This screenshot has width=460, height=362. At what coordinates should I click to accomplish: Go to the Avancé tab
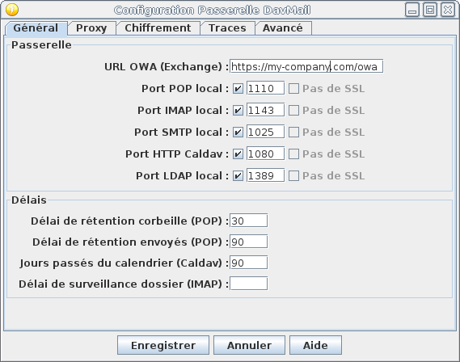[283, 28]
